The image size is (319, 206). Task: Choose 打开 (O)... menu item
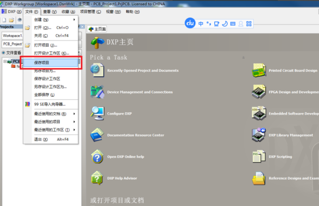click(51, 28)
